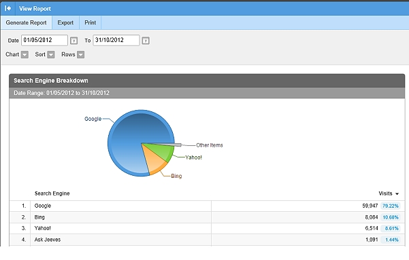Click the Date Range subheading text

click(x=61, y=93)
